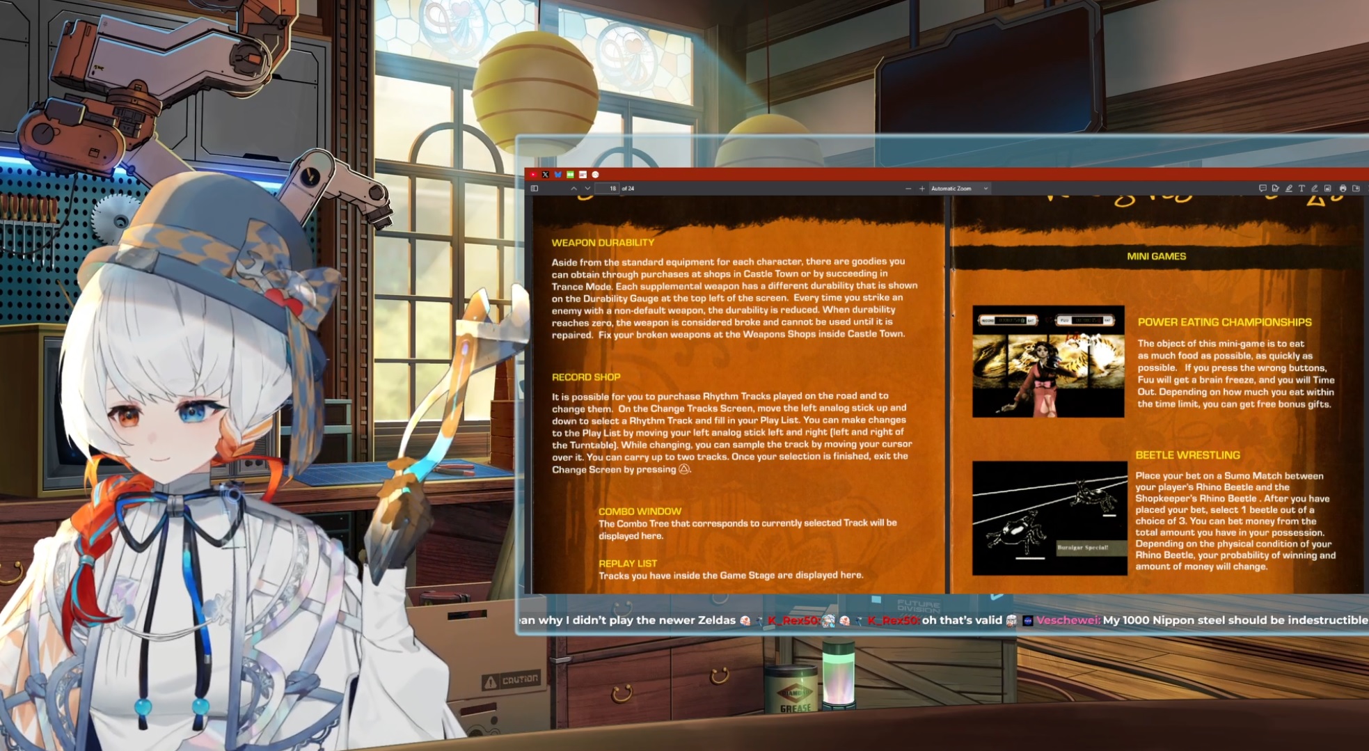
Task: Open the round white bookmark icon
Action: 595,175
